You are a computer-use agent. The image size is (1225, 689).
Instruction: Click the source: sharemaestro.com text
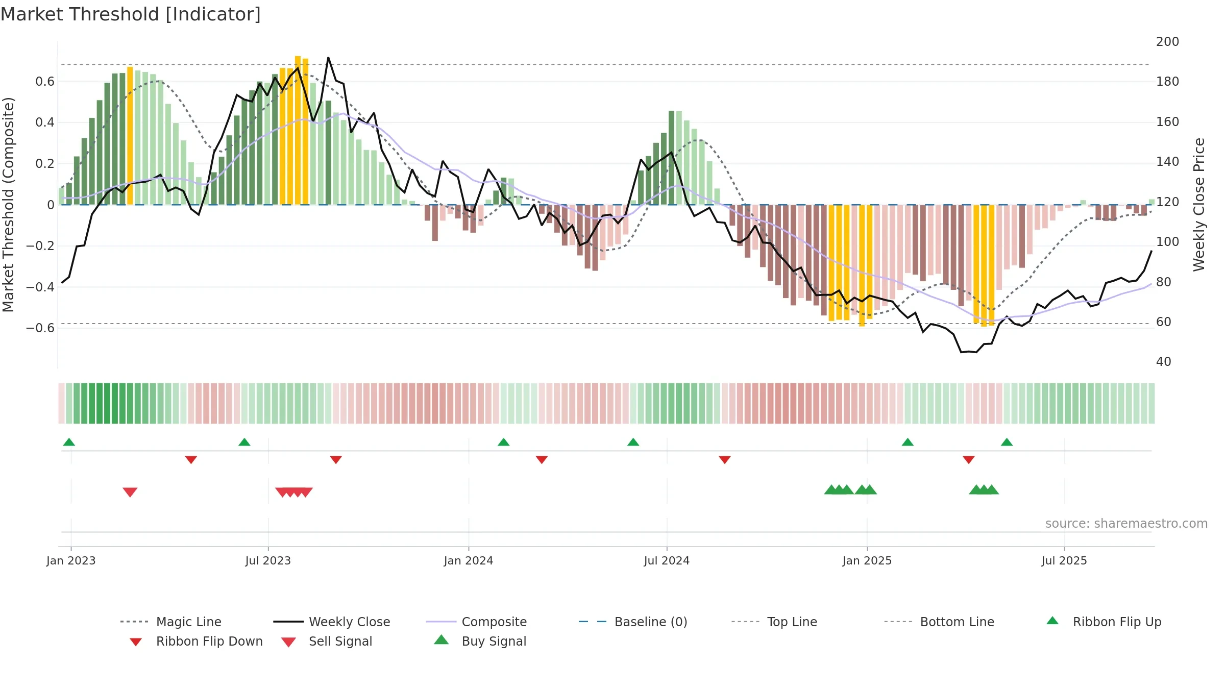pyautogui.click(x=1126, y=524)
